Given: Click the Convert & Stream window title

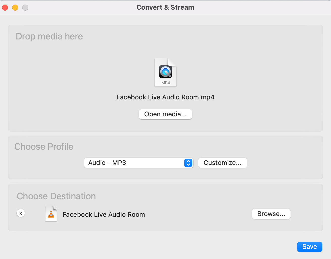Looking at the screenshot, I should (165, 7).
